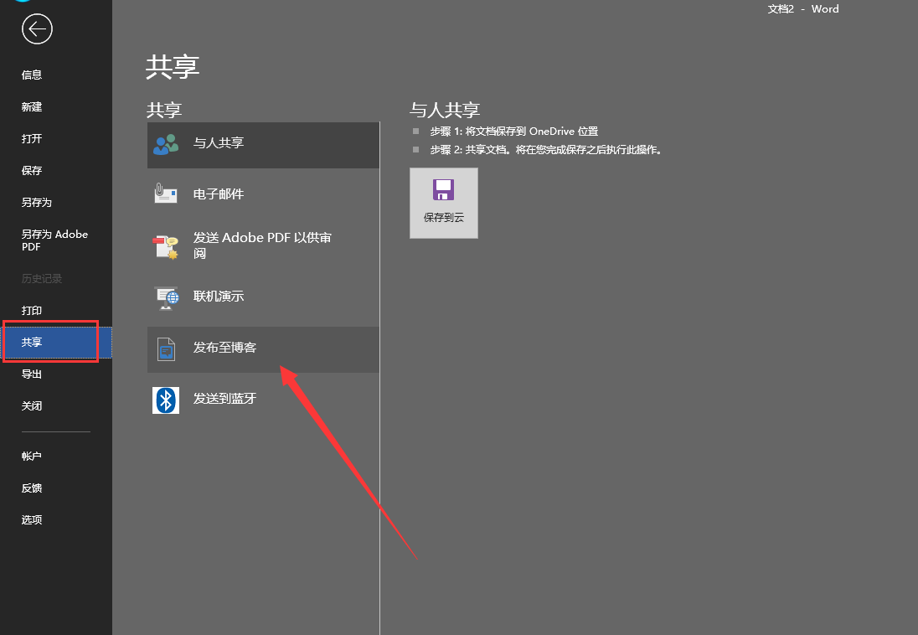Select 打开 in the backstage sidebar
The height and width of the screenshot is (635, 918).
point(32,138)
